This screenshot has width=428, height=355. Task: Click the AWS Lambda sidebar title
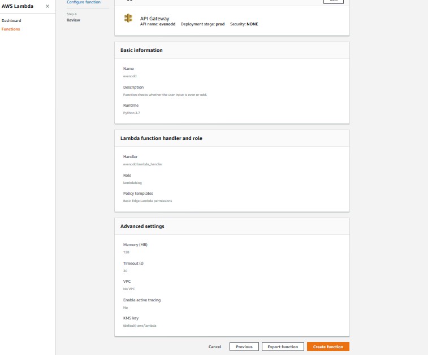[x=18, y=6]
